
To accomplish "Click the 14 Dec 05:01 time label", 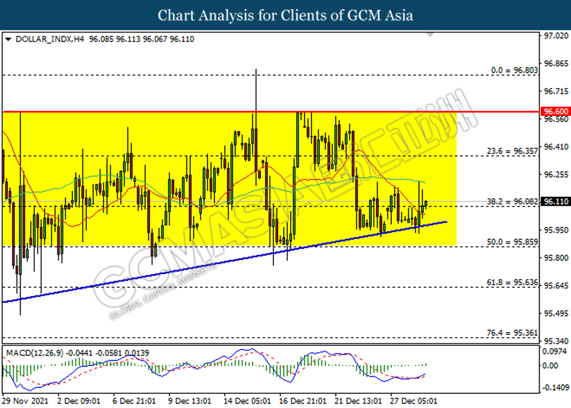I will (247, 401).
